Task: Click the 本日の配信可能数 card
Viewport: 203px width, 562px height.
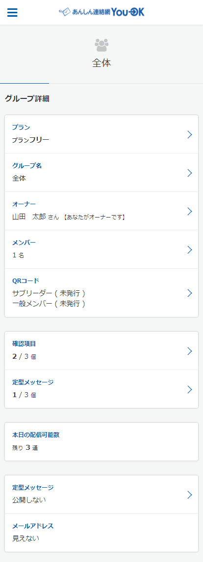Action: (x=101, y=441)
